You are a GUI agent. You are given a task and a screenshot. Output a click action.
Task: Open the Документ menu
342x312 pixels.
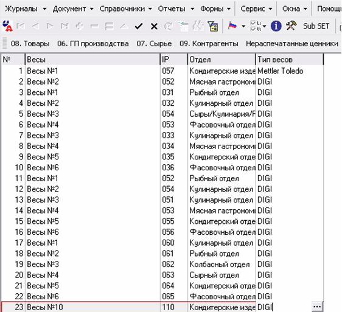coord(69,9)
